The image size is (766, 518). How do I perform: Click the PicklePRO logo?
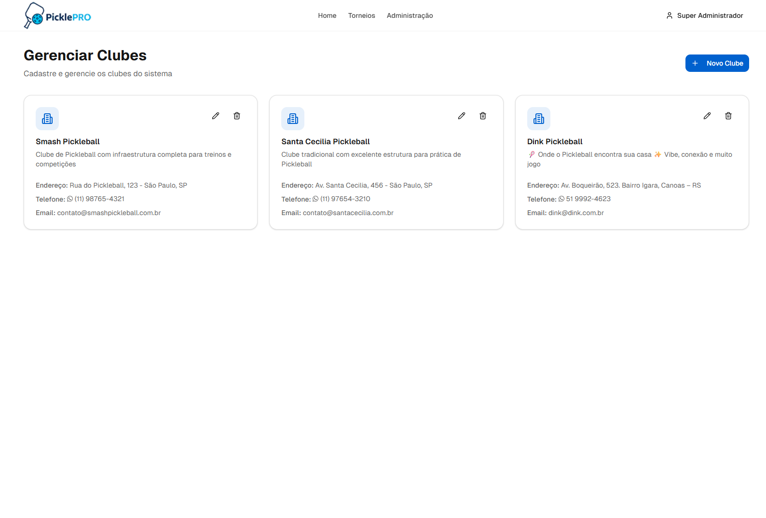pos(57,16)
